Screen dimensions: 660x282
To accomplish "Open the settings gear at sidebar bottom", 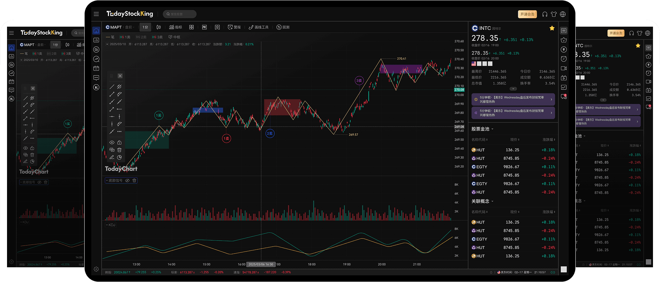I will pos(96,269).
